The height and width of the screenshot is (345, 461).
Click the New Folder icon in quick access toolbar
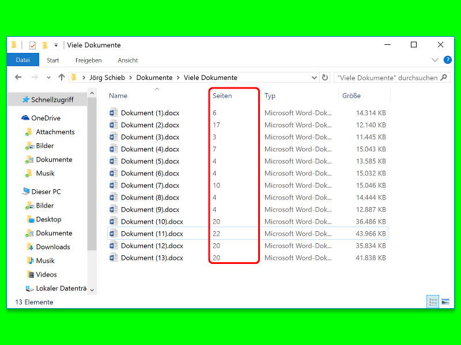click(x=45, y=45)
